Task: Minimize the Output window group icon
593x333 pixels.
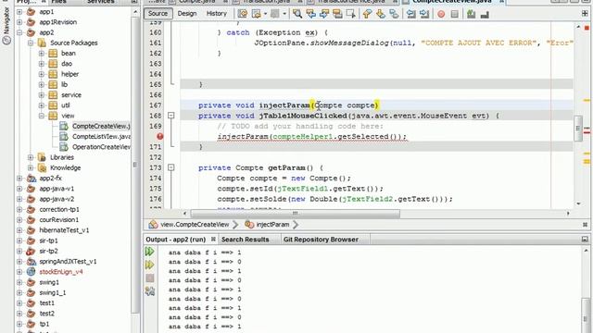Action: [x=585, y=239]
